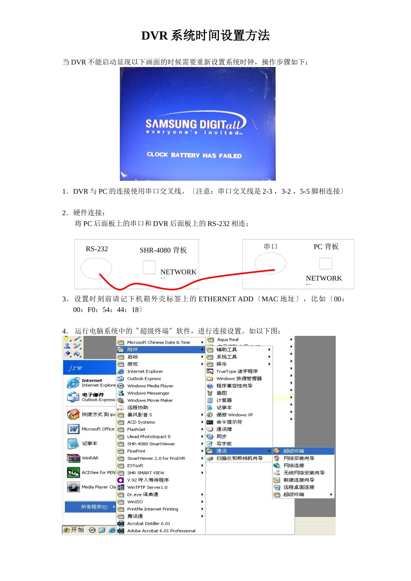Expand 辅助工具 accessibility submenu
The height and width of the screenshot is (581, 411).
pos(239,349)
